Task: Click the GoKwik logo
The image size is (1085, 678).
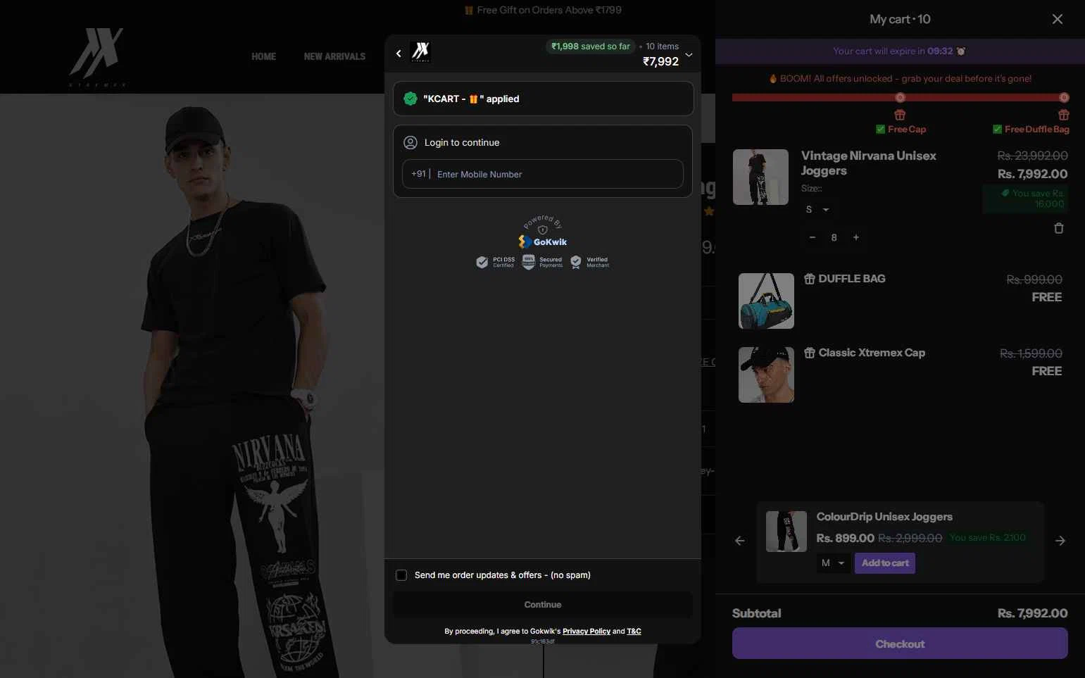Action: 543,241
